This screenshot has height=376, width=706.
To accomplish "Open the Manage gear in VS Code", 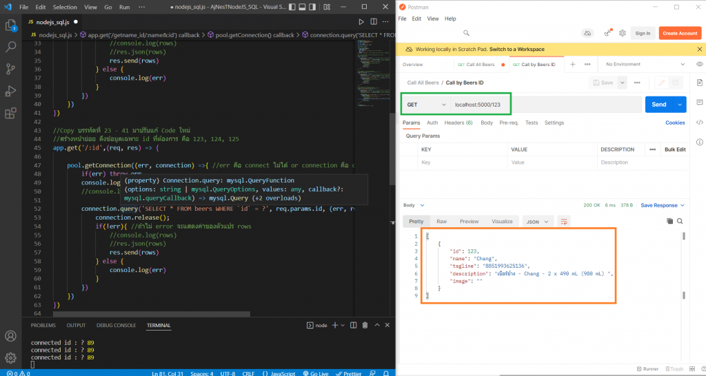I will (x=10, y=358).
